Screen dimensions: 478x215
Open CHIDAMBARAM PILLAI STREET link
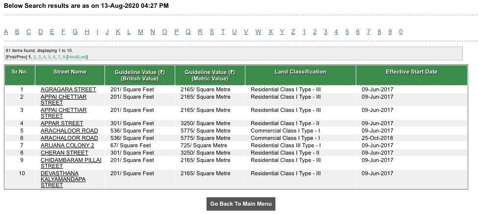pos(71,163)
